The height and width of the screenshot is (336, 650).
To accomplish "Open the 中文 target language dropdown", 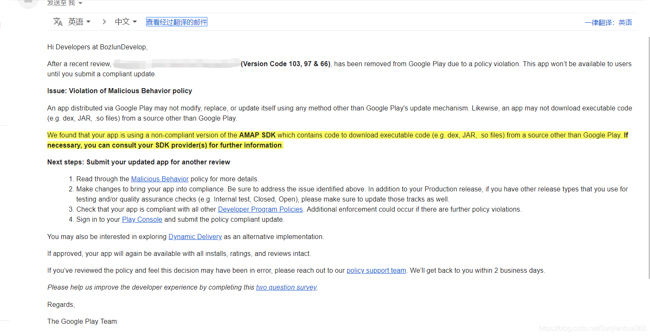I will [126, 22].
